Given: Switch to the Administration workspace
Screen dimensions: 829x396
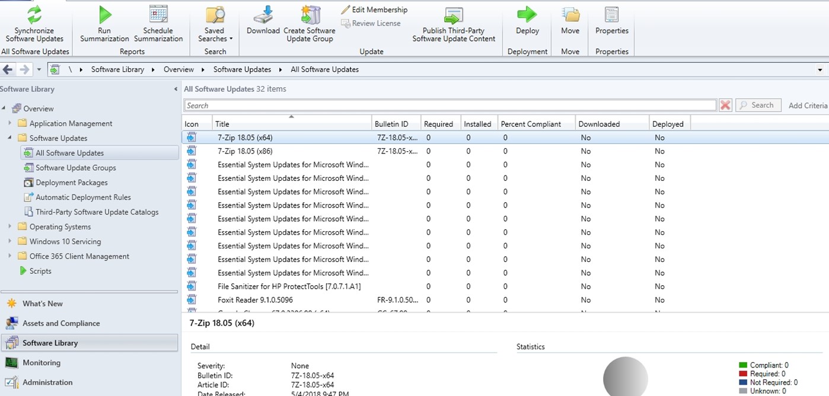Looking at the screenshot, I should [x=89, y=382].
